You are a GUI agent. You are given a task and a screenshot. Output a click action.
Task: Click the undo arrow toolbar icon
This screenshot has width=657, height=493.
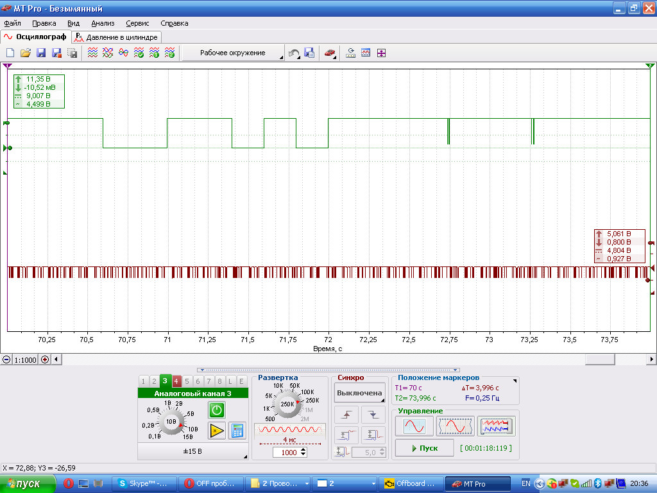(294, 53)
